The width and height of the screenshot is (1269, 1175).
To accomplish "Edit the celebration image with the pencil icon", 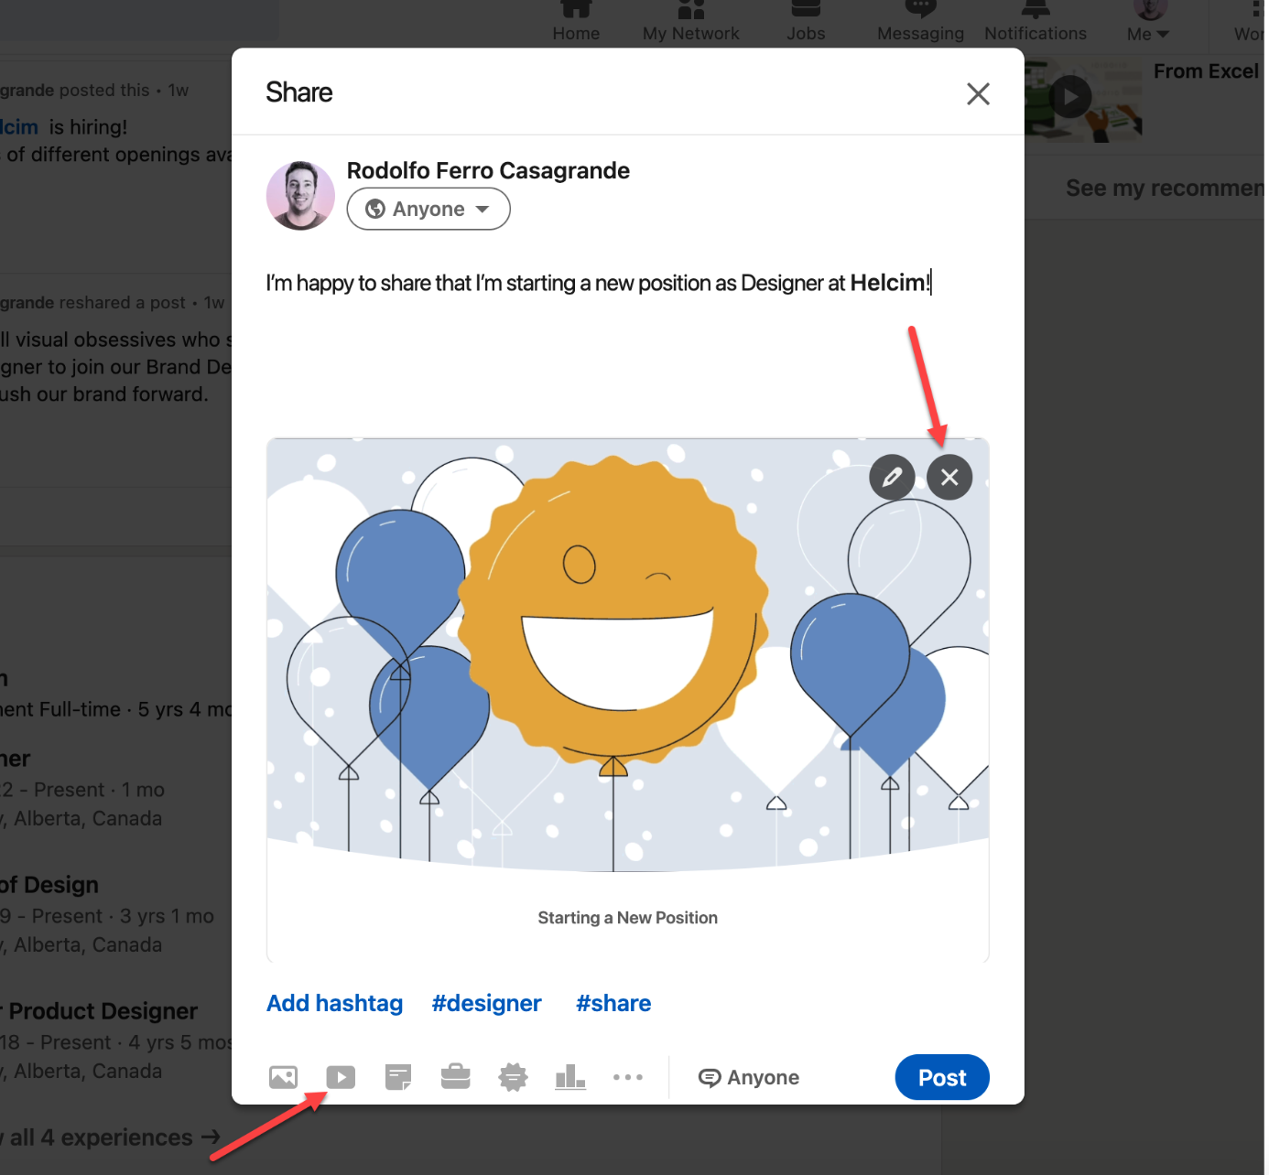I will [892, 477].
